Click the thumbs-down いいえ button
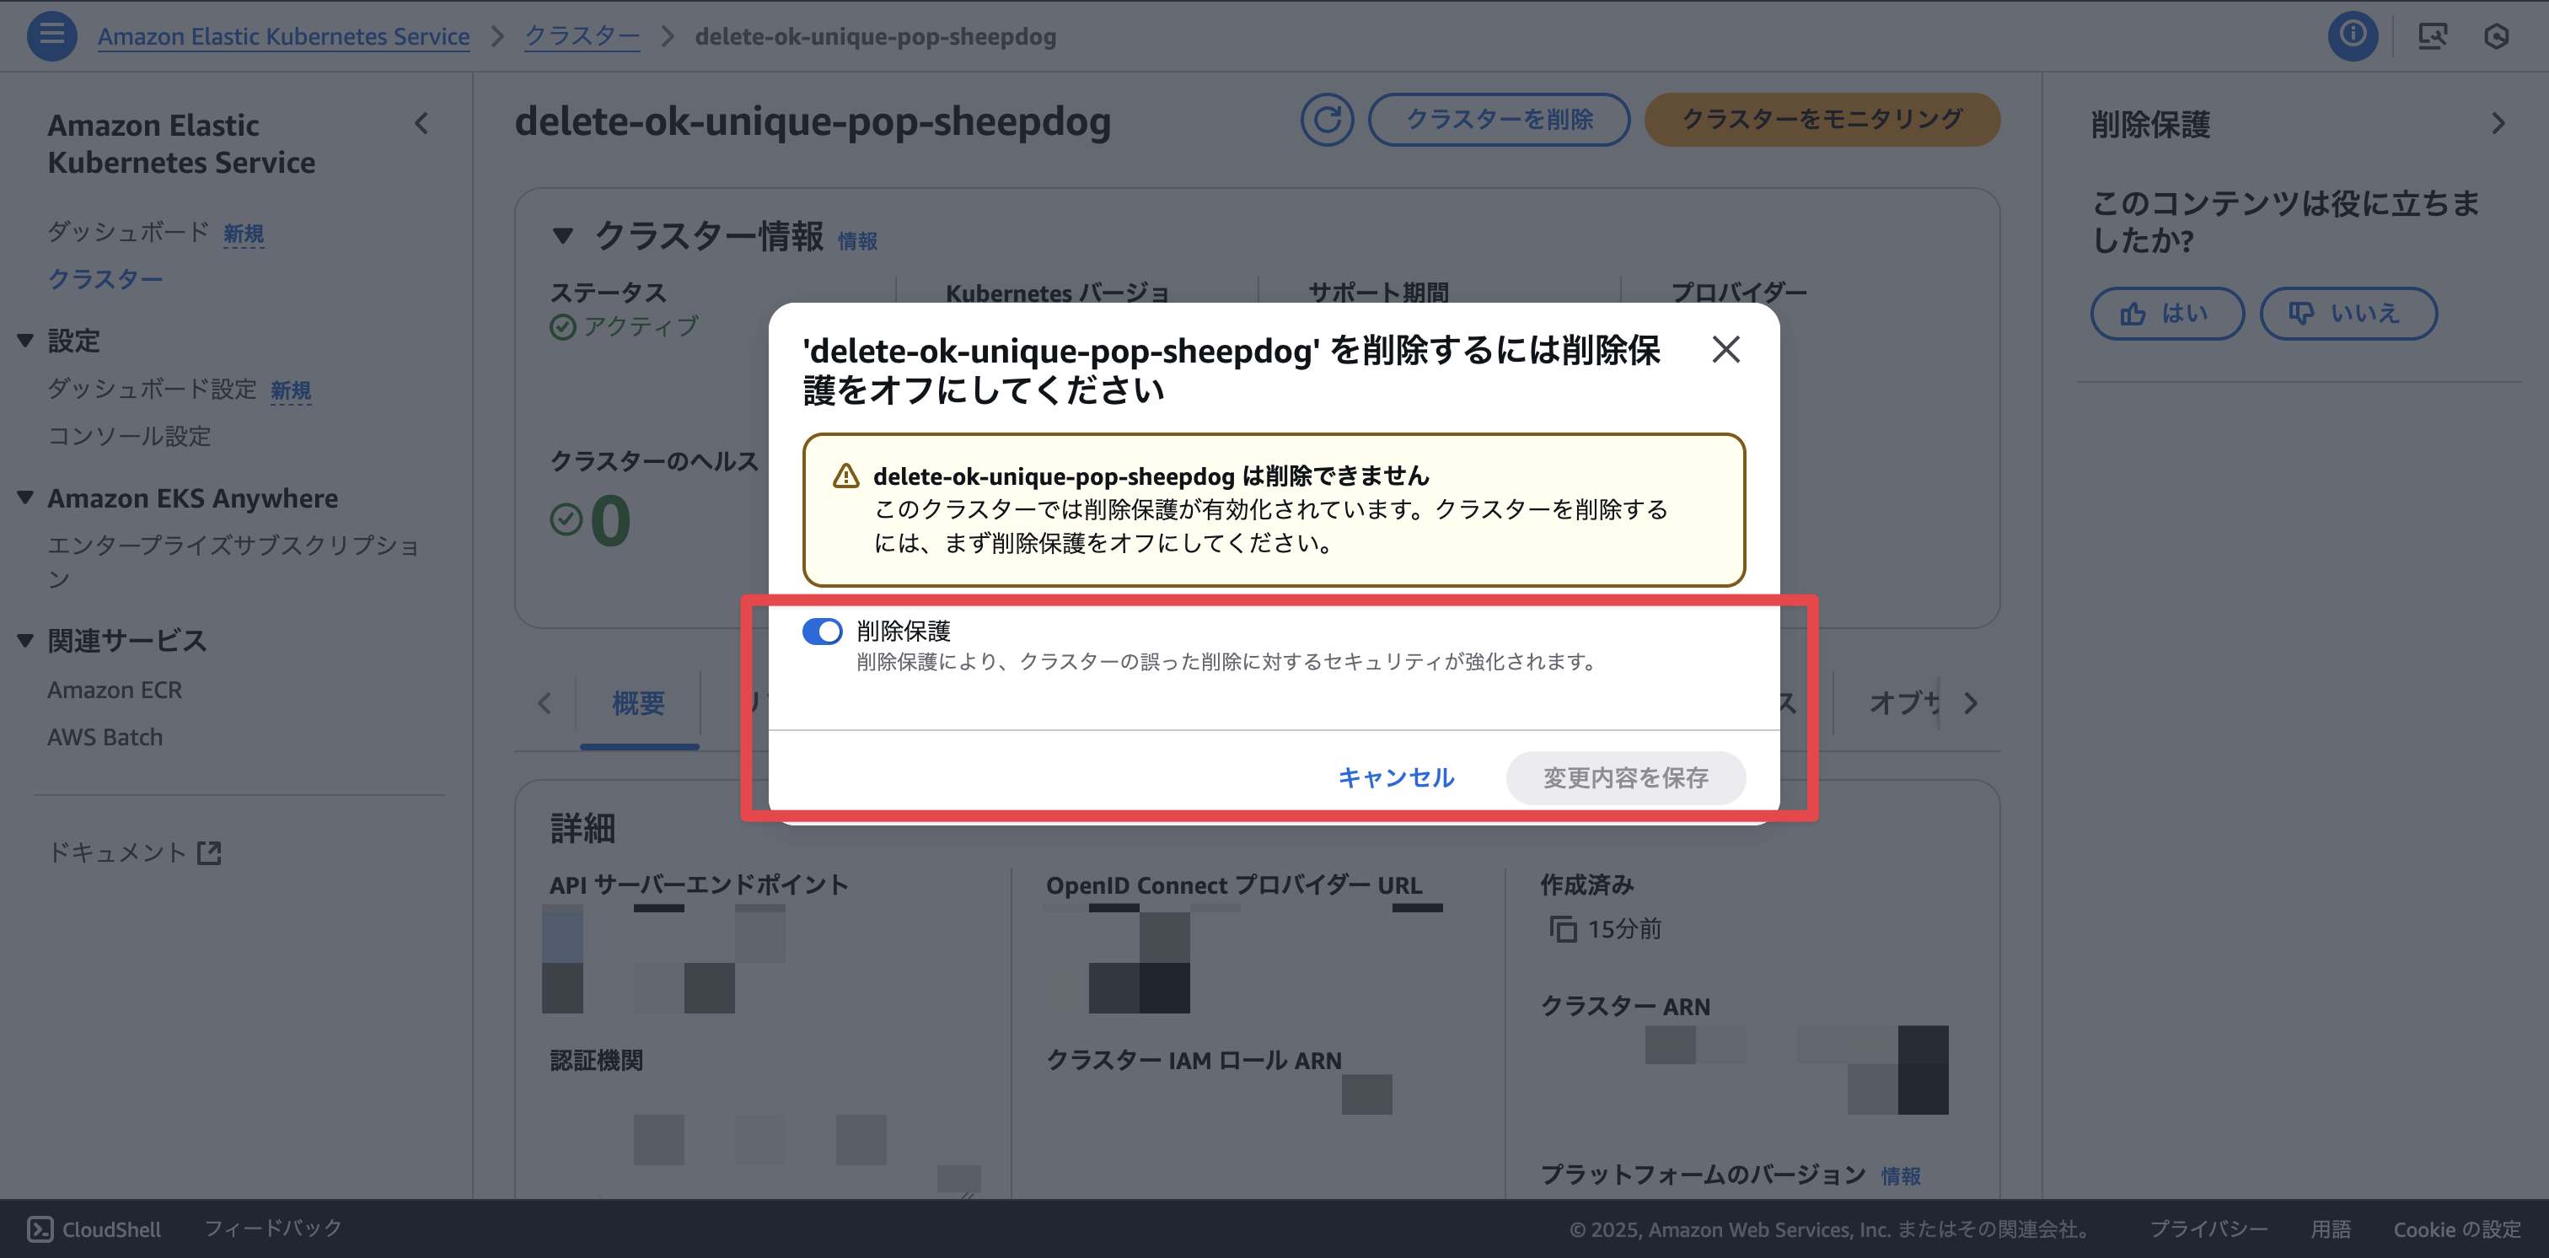Screen dimensions: 2549x1258 click(2348, 314)
